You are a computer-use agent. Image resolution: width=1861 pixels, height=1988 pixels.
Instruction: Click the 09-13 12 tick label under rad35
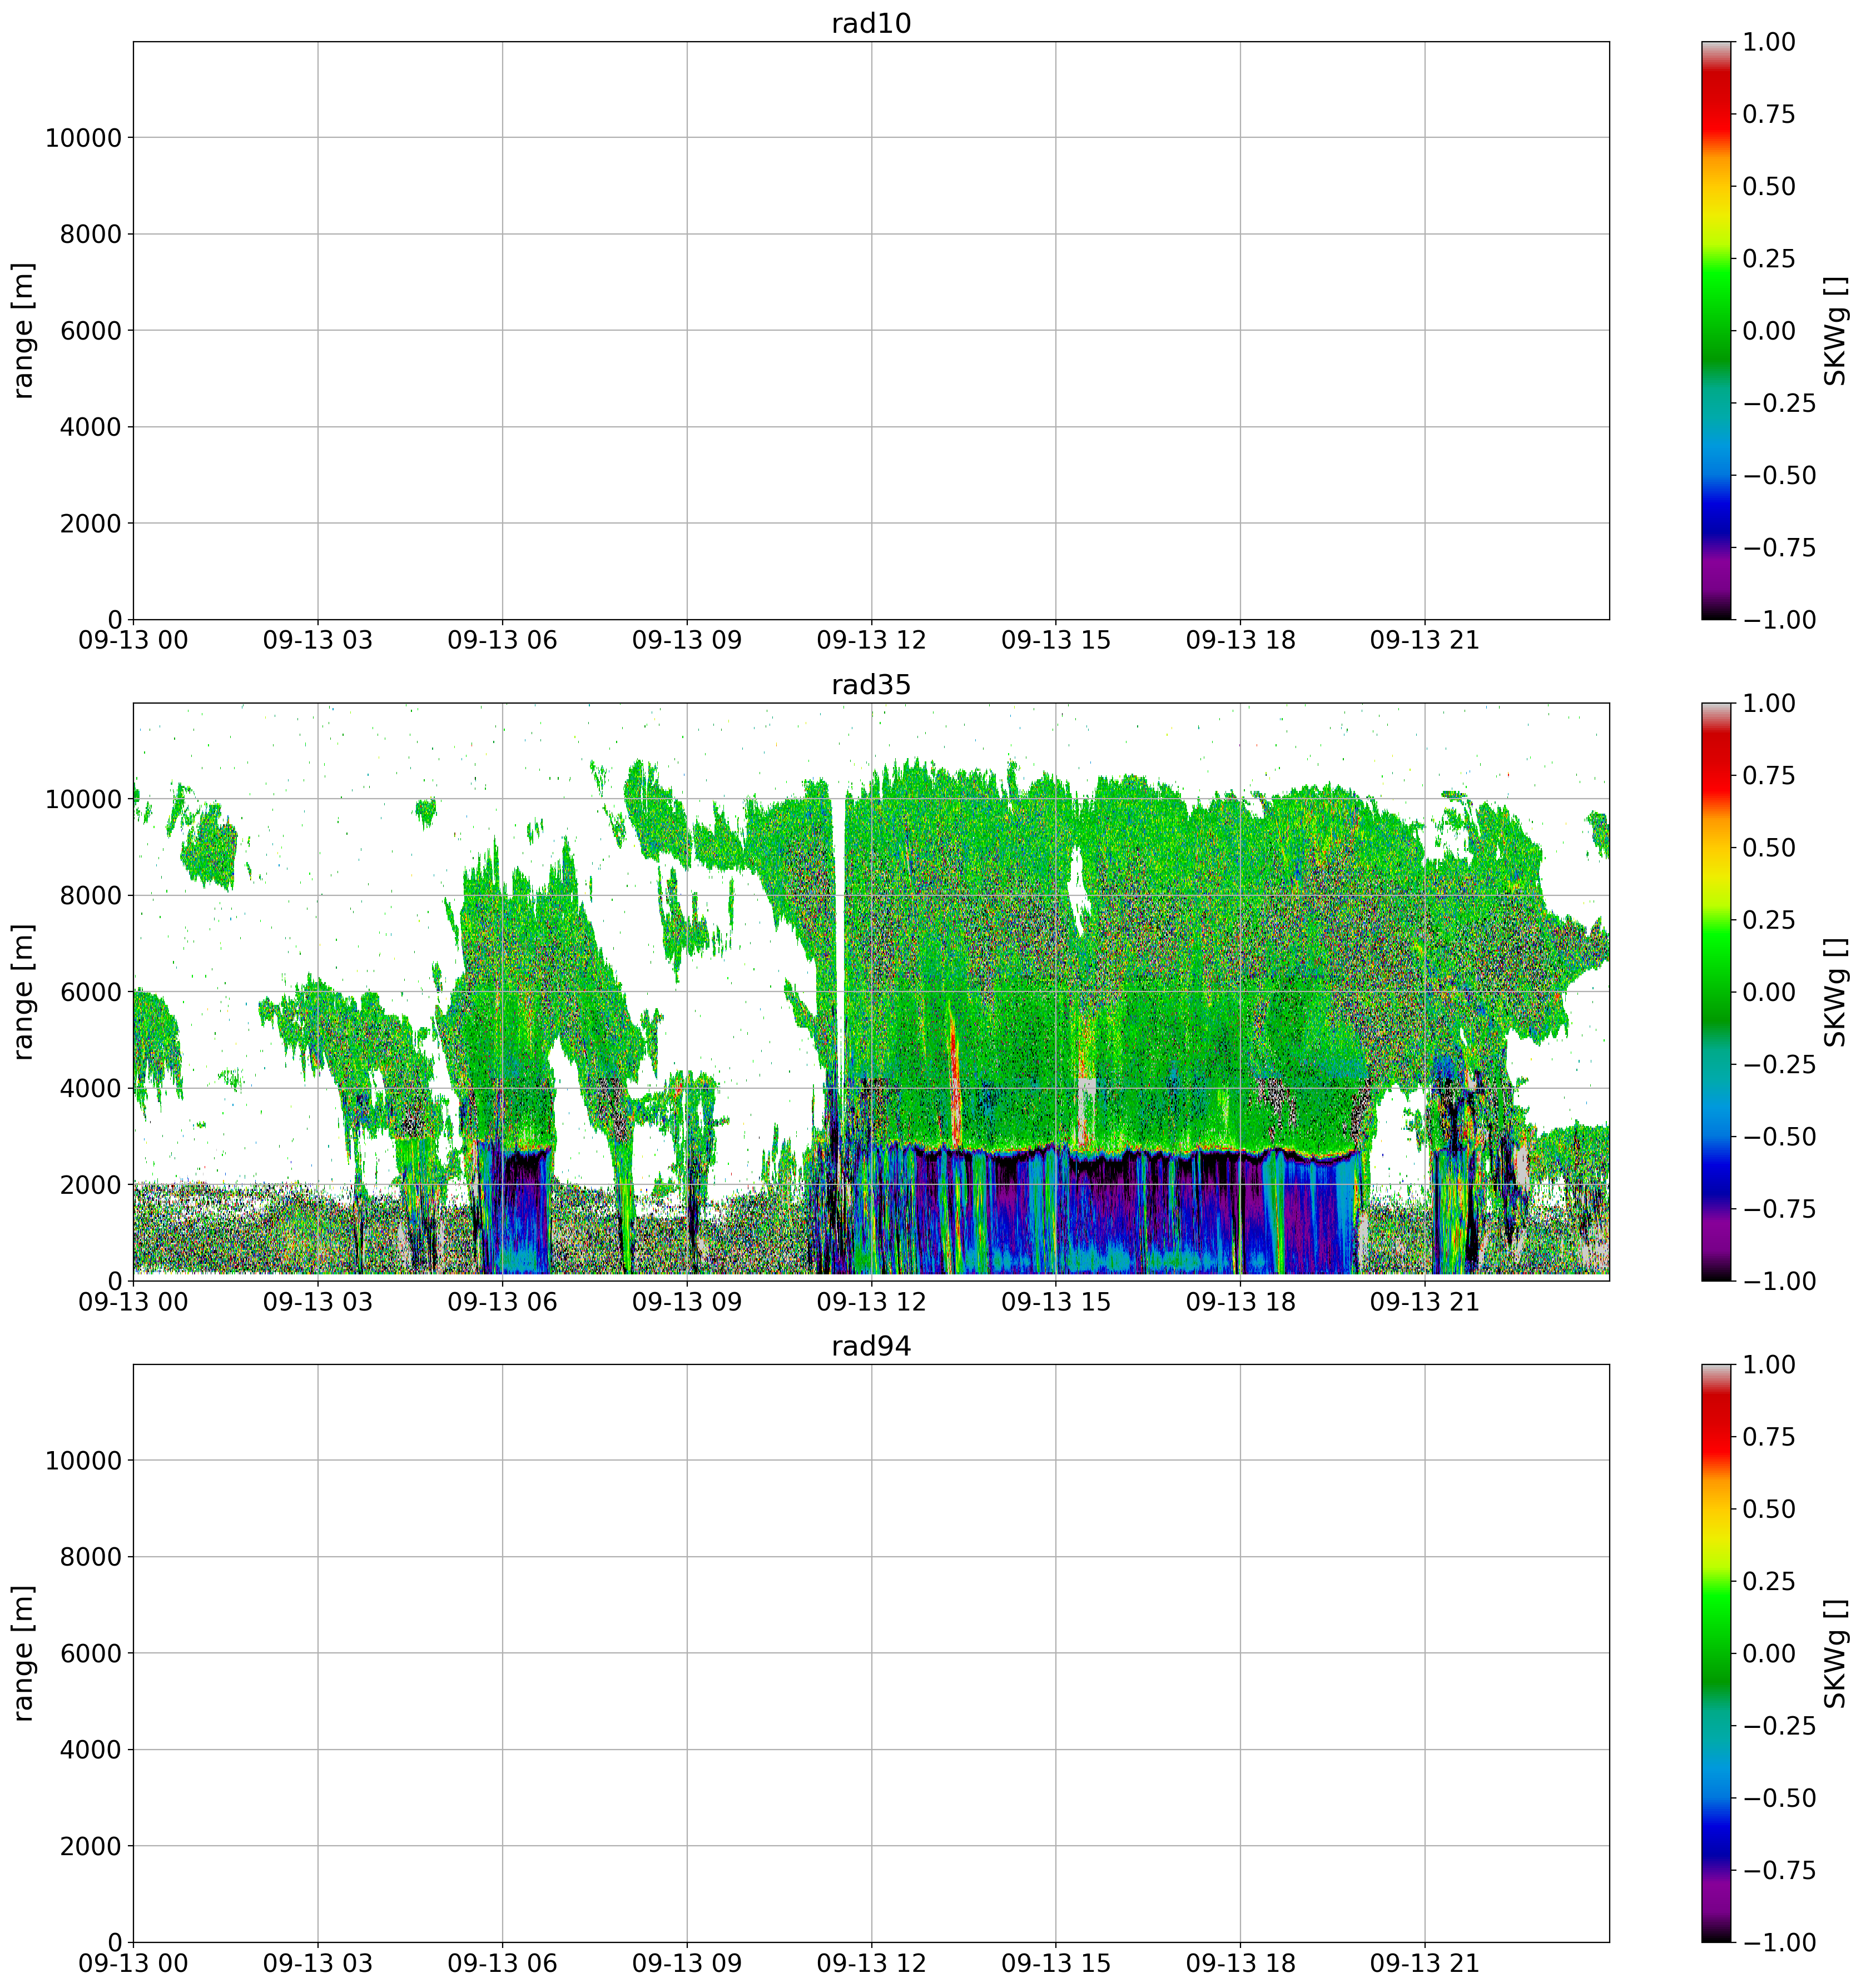[x=871, y=1302]
